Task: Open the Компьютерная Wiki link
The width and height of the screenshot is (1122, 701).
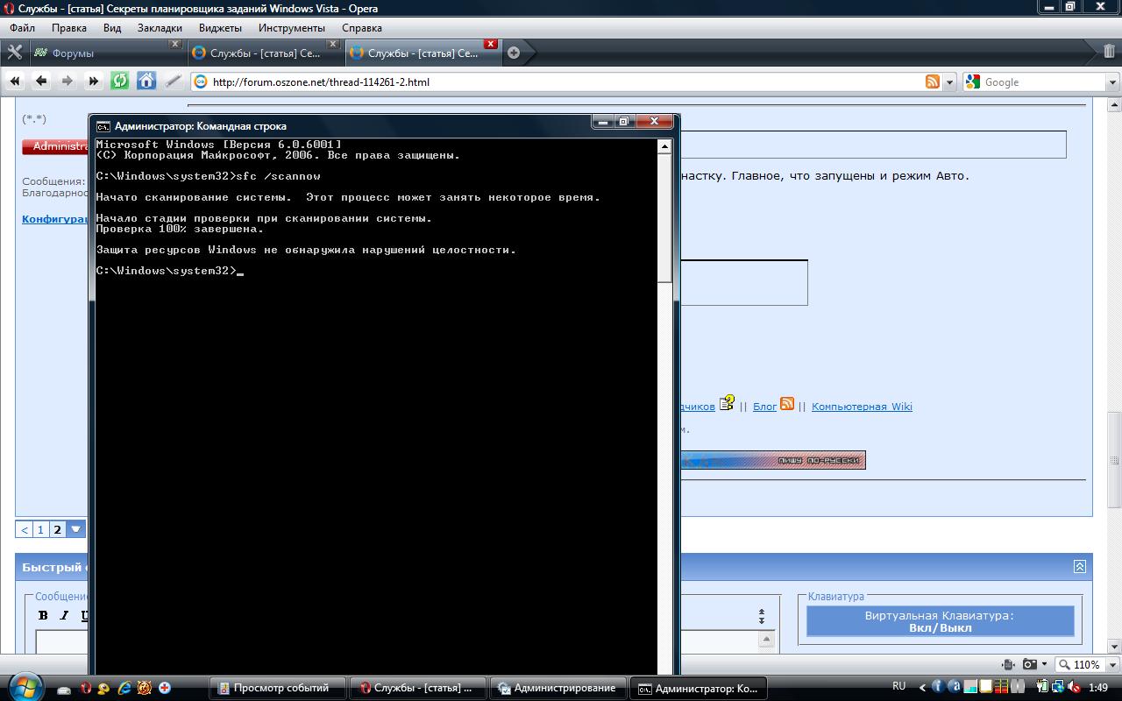Action: click(x=862, y=407)
